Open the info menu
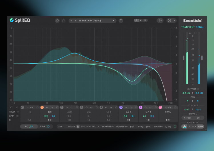 (x=160, y=21)
